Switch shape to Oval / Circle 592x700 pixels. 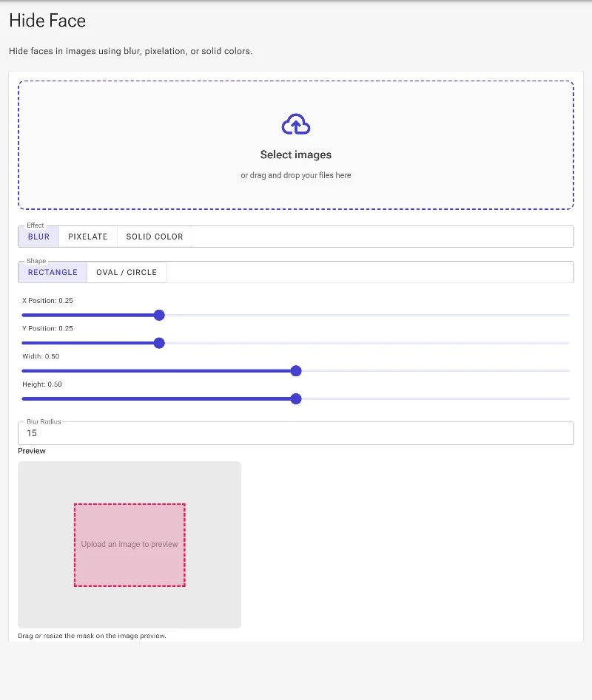coord(127,272)
